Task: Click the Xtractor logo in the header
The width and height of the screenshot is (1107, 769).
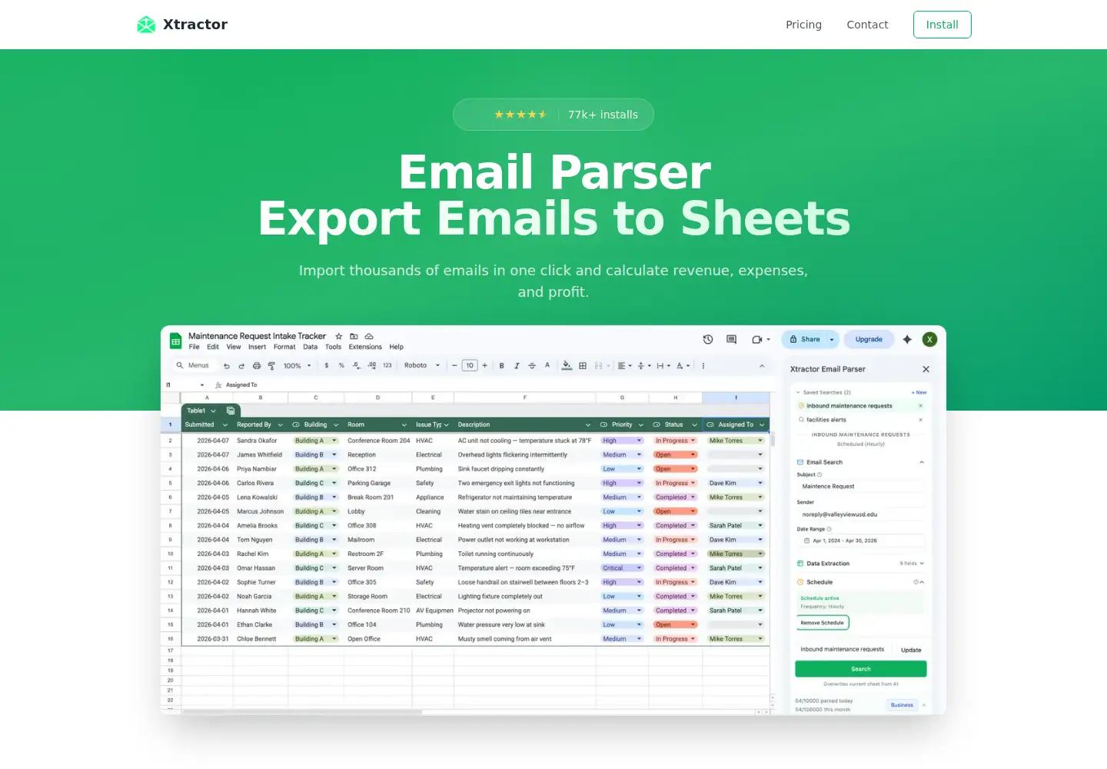Action: pos(182,25)
